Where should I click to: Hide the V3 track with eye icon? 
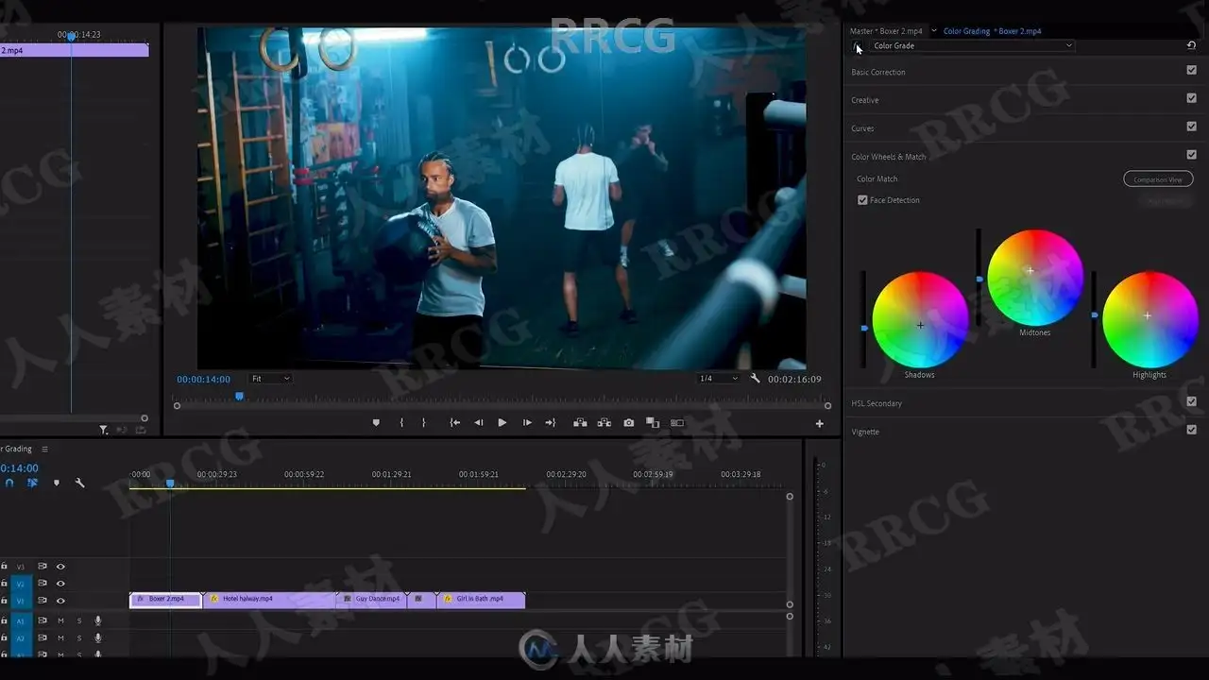click(60, 567)
